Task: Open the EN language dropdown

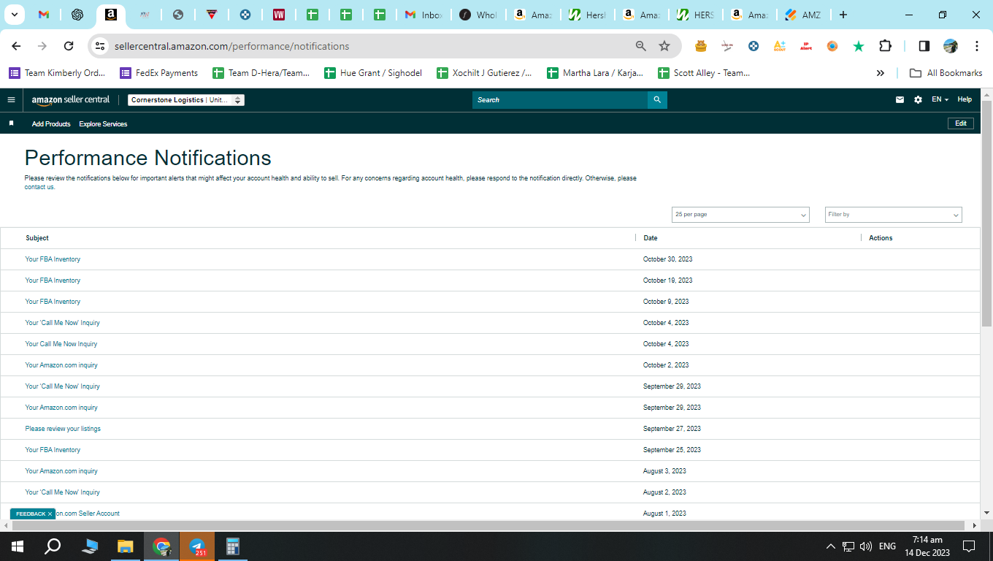Action: (x=940, y=100)
